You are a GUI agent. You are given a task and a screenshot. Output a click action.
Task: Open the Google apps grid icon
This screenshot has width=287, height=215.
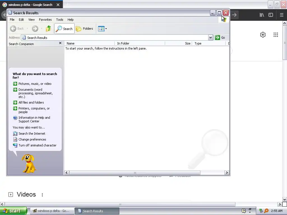coord(276,35)
